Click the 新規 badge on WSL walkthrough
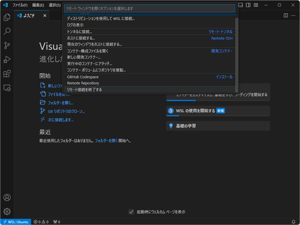The height and width of the screenshot is (225, 300). [x=220, y=111]
